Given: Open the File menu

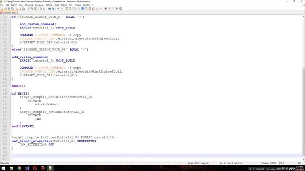Looking at the screenshot, I should point(2,5).
